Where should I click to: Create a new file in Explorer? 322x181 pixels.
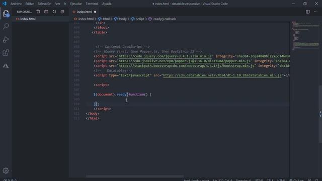(x=38, y=12)
